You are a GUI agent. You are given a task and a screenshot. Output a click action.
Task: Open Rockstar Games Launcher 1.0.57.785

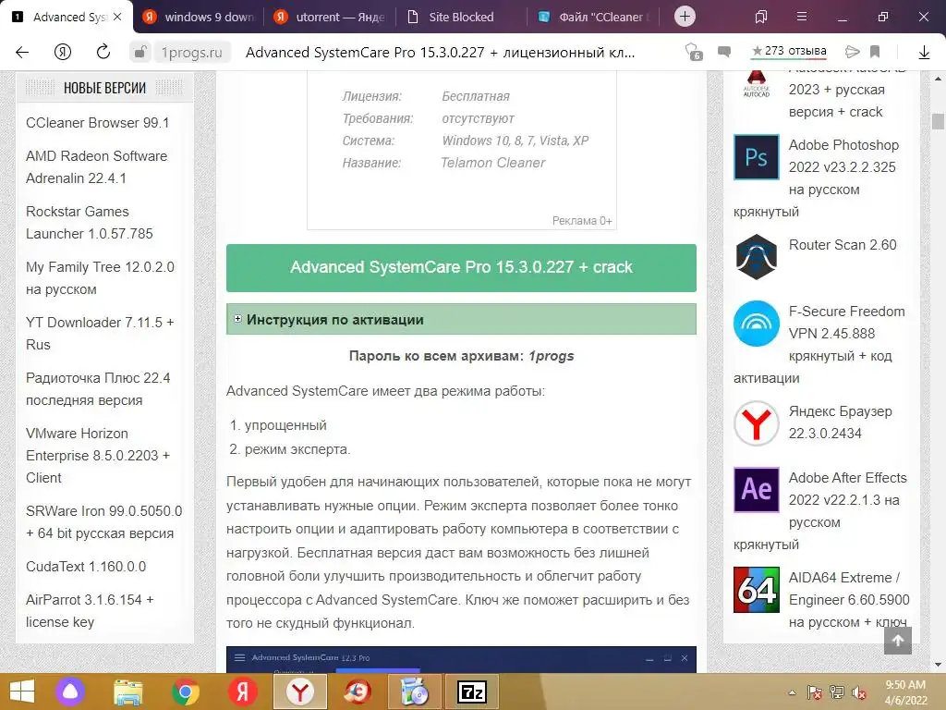click(x=90, y=223)
